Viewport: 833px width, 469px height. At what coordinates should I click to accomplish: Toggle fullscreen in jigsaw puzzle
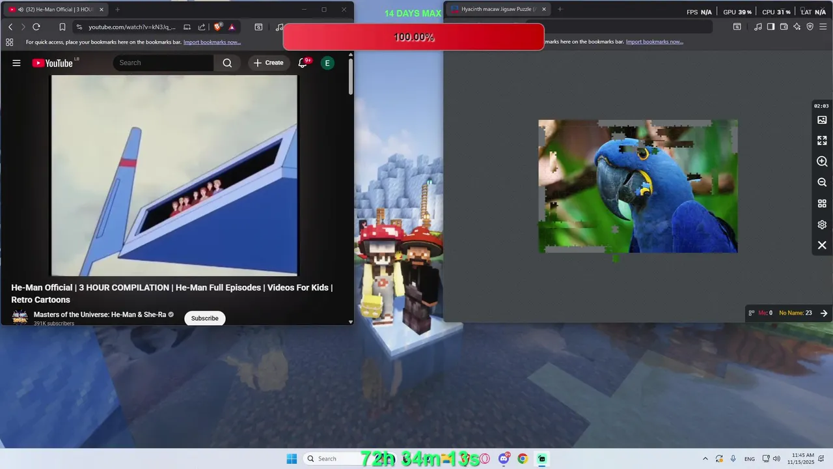(x=822, y=141)
